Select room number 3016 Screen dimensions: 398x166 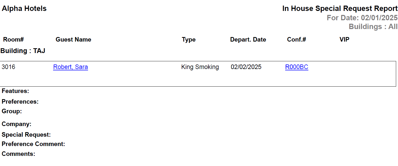(9, 67)
